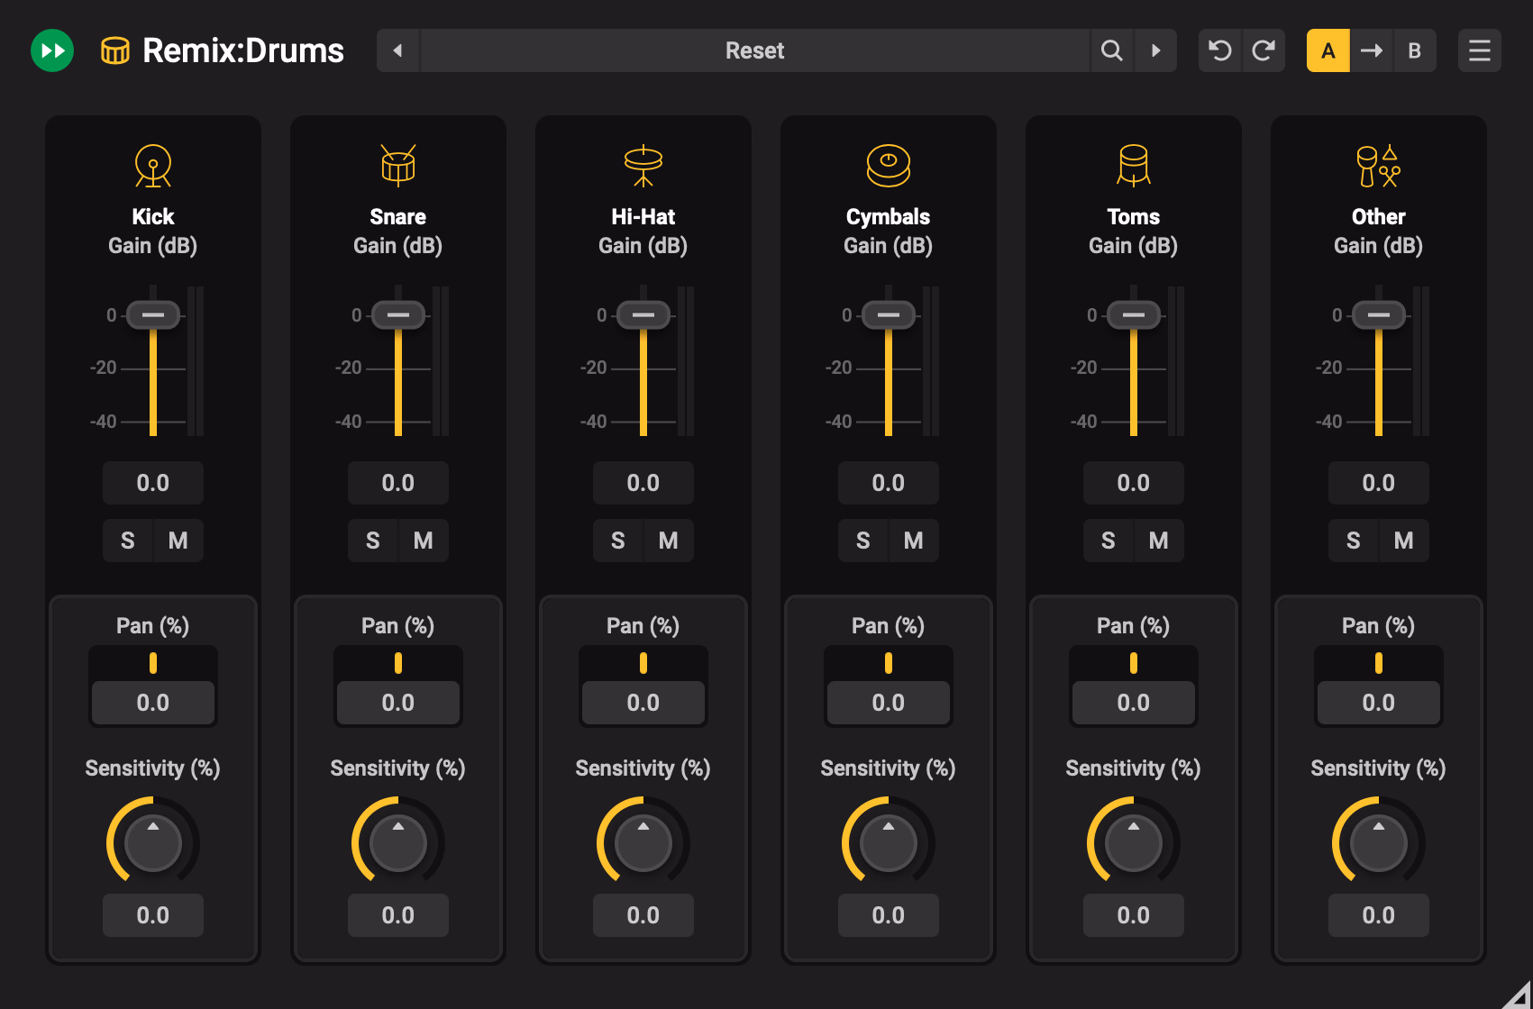Solo the Kick channel
Viewport: 1533px width, 1009px height.
[128, 541]
